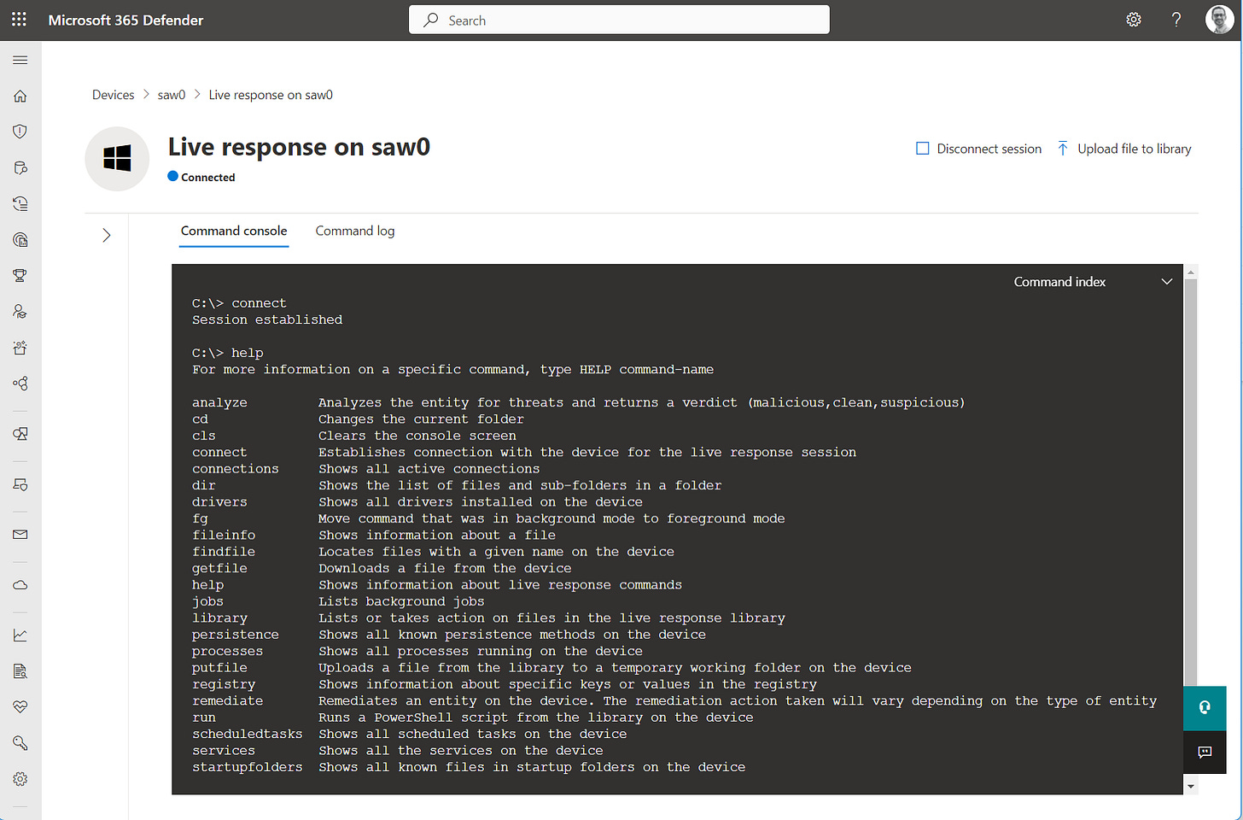This screenshot has height=820, width=1243.
Task: Click the console scrollbar up arrow
Action: coord(1191,272)
